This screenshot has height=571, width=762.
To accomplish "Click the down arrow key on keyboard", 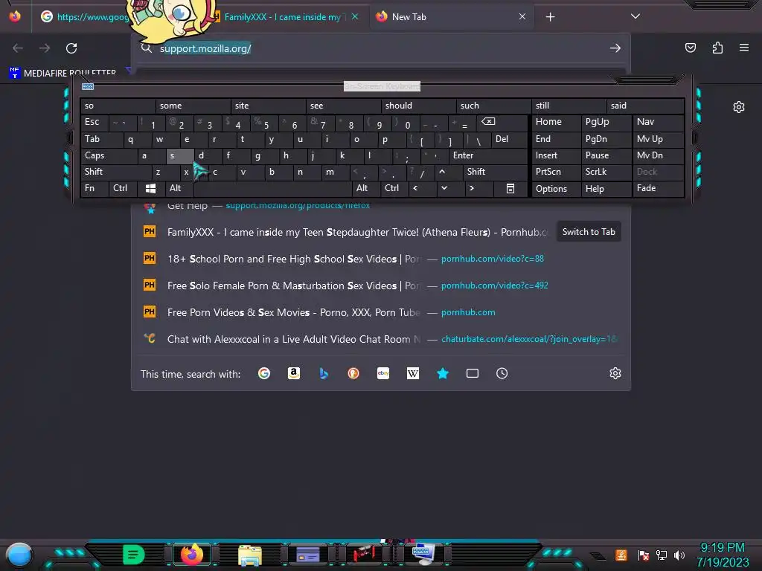I will pos(444,188).
